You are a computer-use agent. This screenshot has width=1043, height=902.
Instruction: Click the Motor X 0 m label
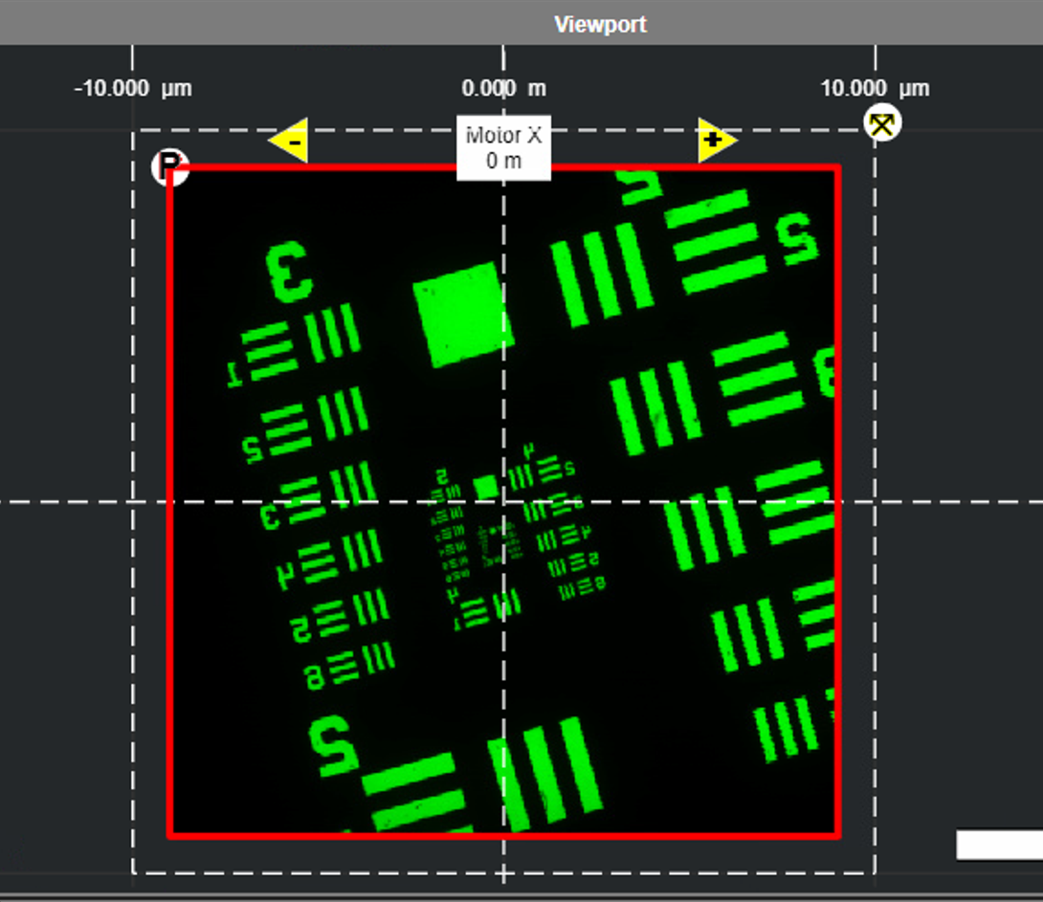(x=503, y=148)
